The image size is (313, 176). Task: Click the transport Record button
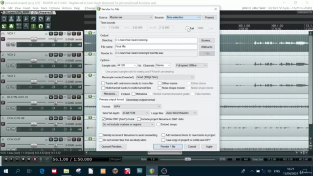tap(35, 159)
